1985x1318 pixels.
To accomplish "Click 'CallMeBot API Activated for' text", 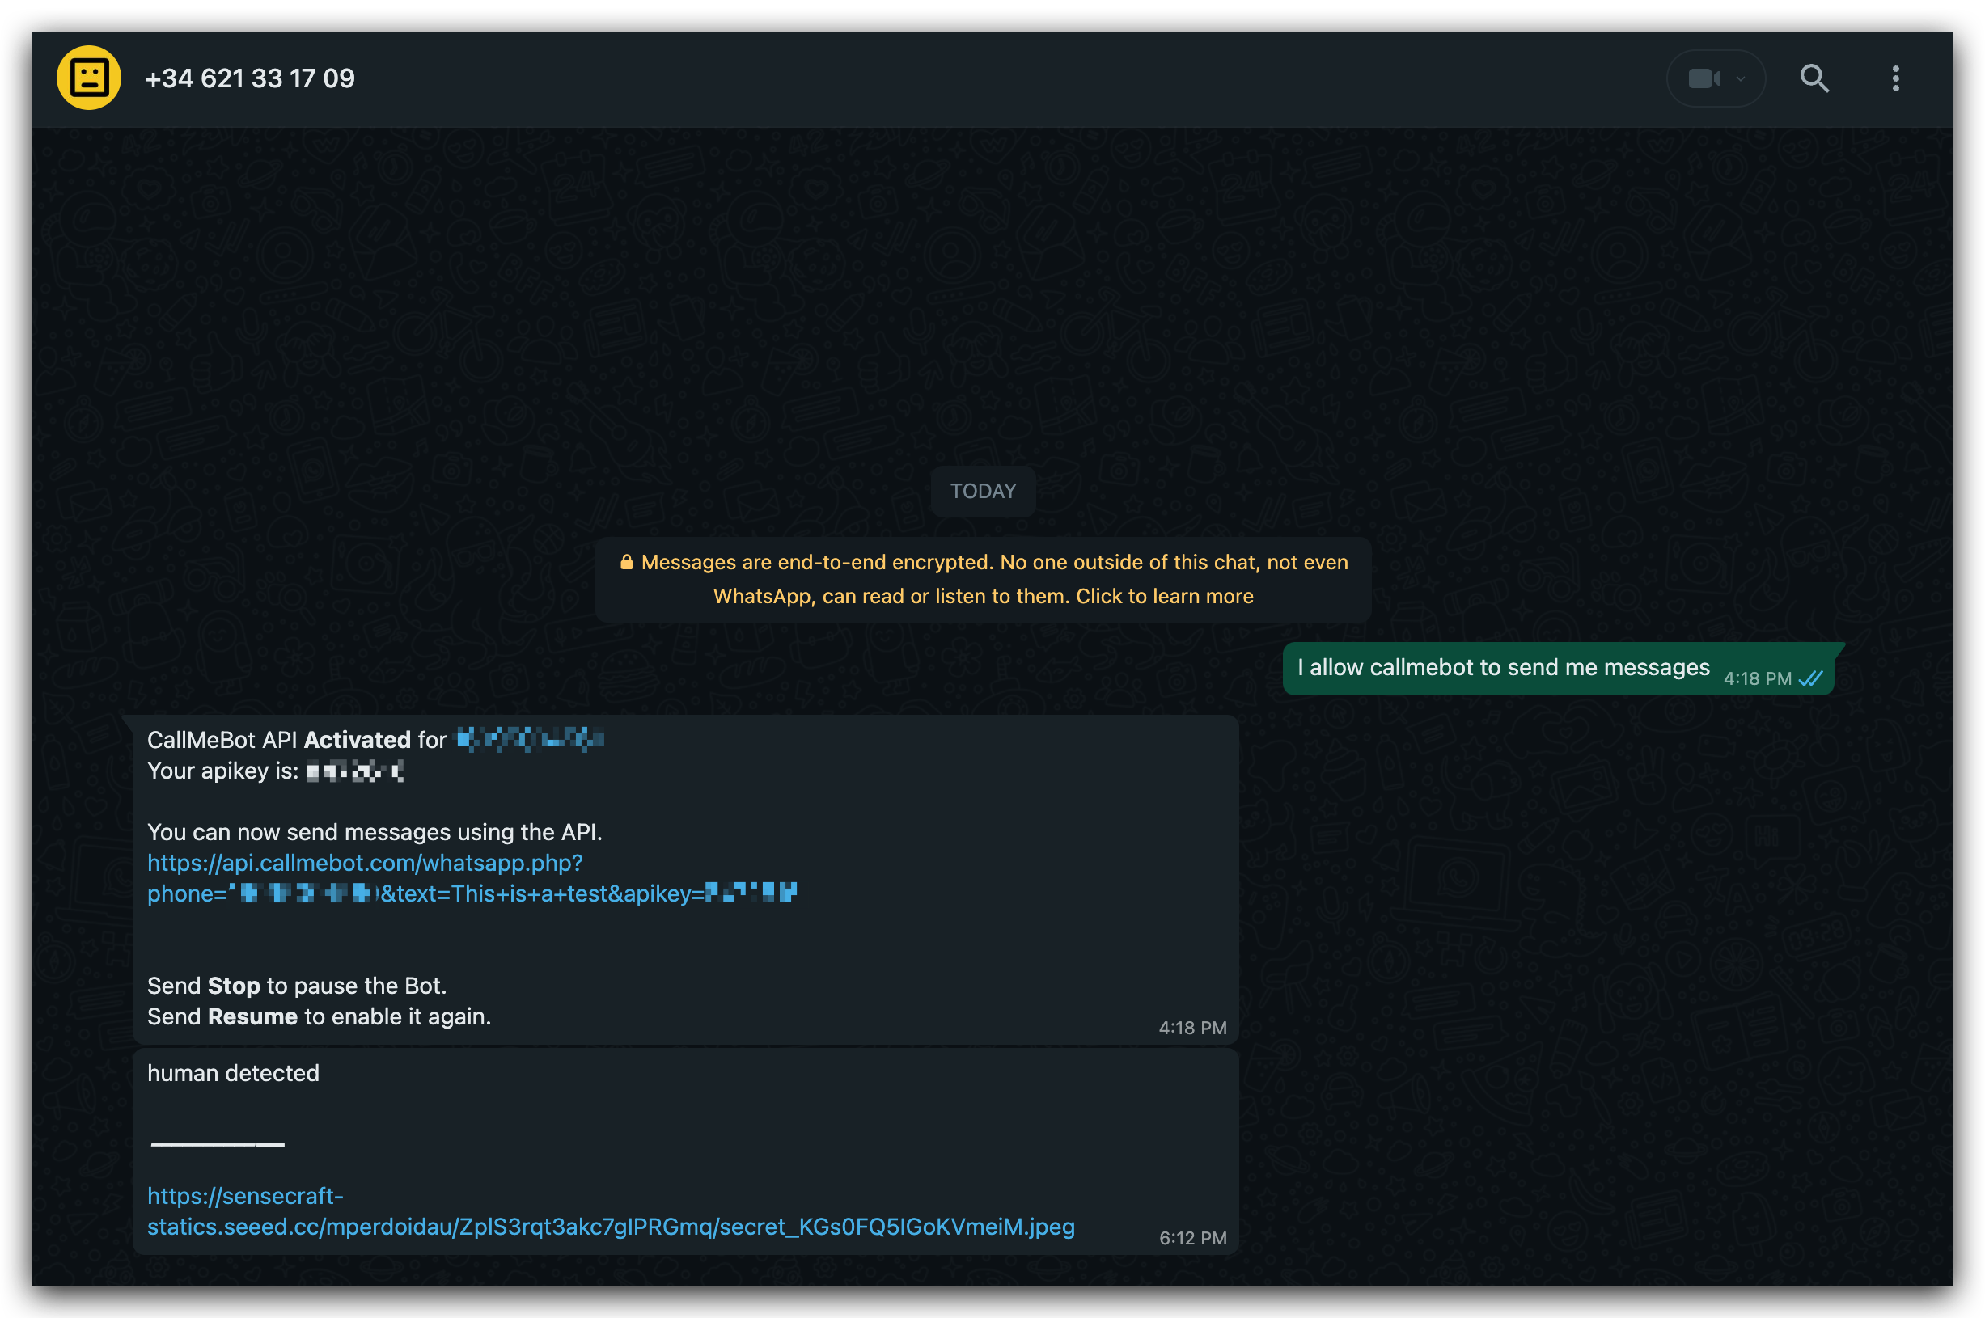I will 297,740.
